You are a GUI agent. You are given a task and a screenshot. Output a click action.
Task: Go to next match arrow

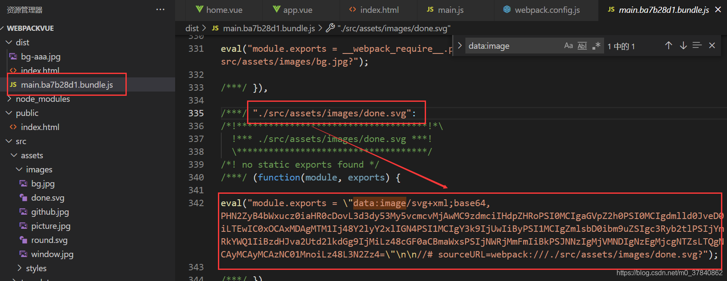[x=683, y=45]
